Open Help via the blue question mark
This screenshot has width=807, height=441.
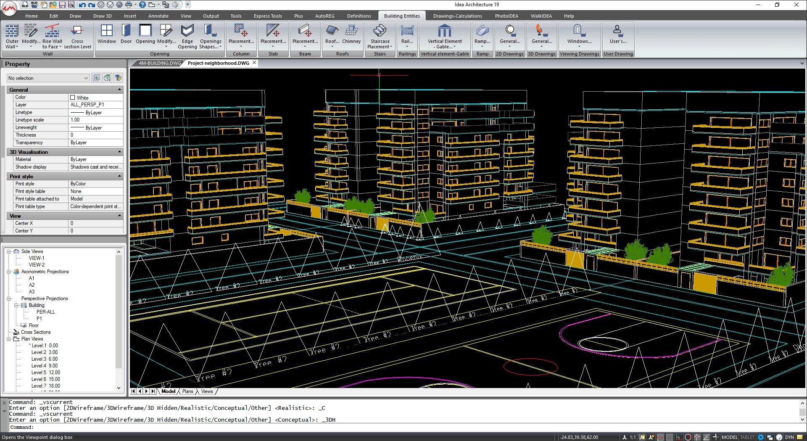click(x=142, y=5)
